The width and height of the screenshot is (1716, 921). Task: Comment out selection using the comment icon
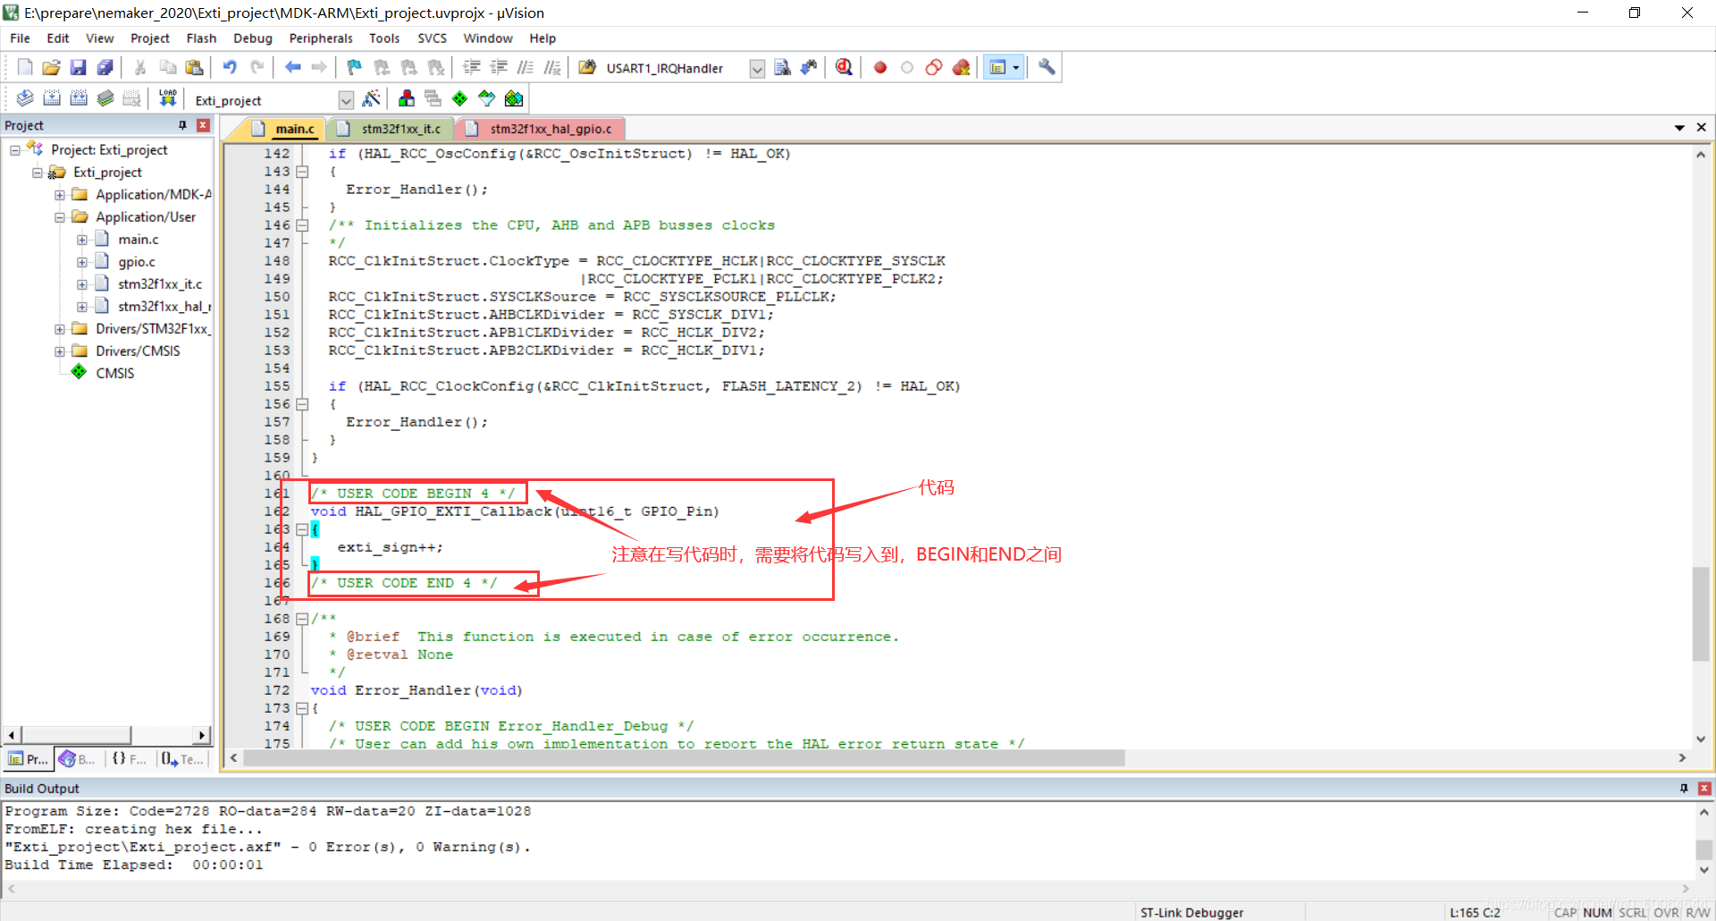point(526,67)
